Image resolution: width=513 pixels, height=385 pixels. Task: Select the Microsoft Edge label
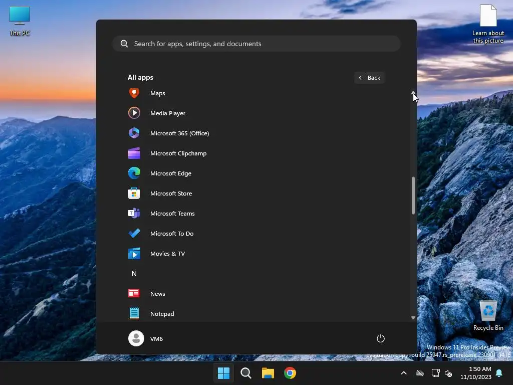click(x=171, y=173)
